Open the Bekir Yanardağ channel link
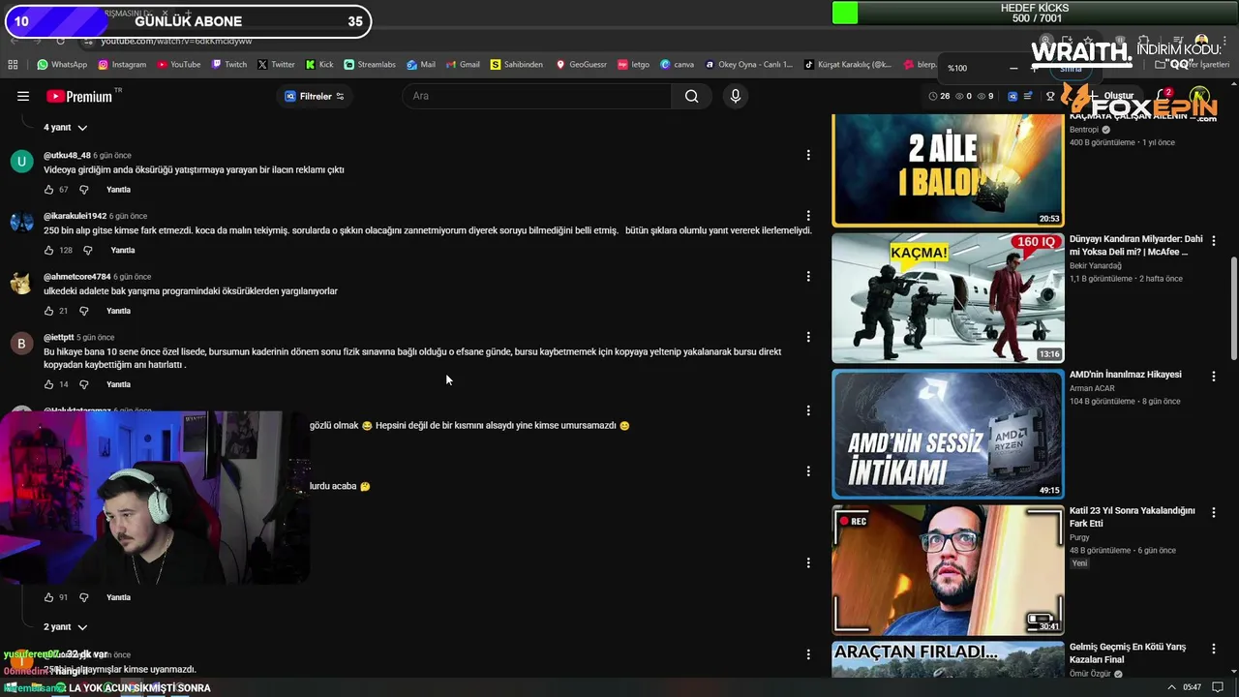This screenshot has width=1239, height=697. point(1096,265)
